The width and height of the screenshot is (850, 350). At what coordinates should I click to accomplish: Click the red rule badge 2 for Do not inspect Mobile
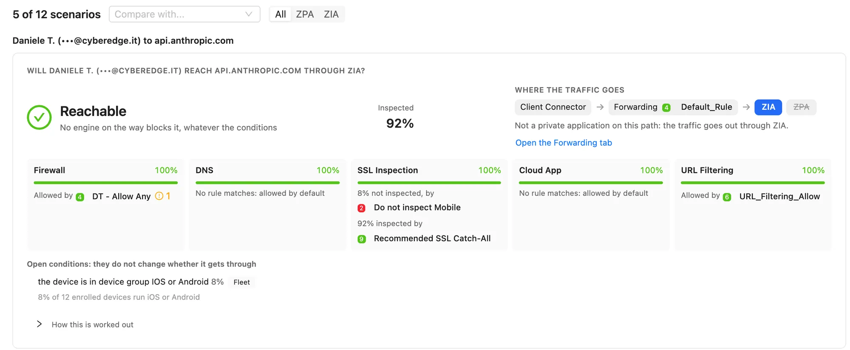tap(361, 208)
